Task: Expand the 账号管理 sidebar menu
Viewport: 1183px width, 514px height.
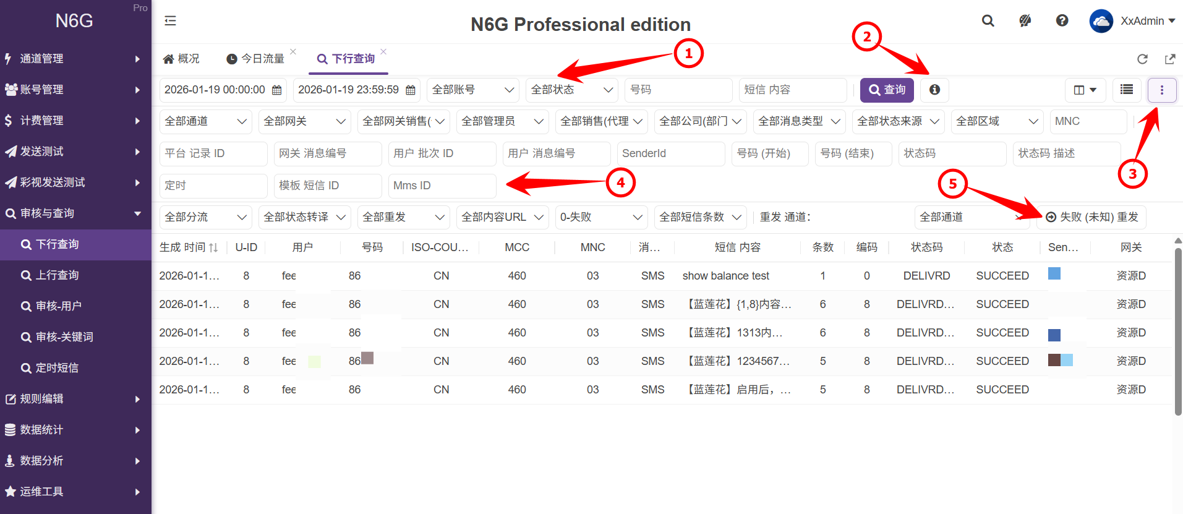Action: pos(75,90)
